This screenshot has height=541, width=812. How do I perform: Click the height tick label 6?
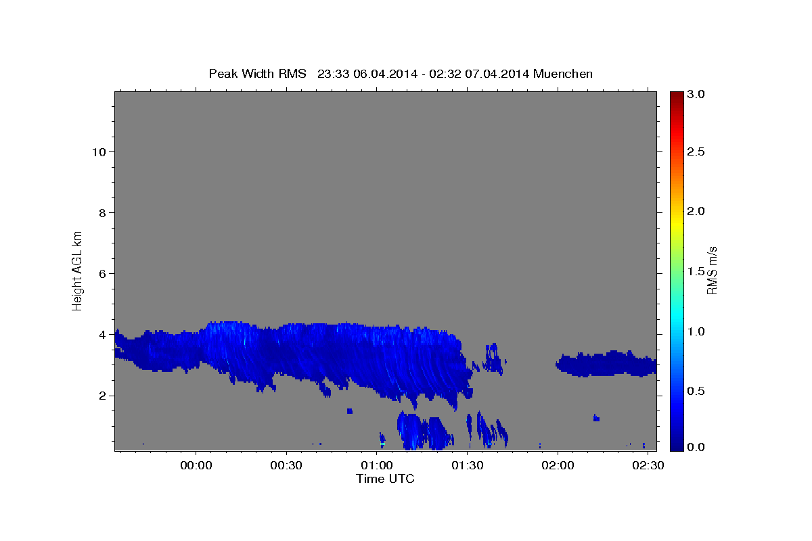[103, 274]
